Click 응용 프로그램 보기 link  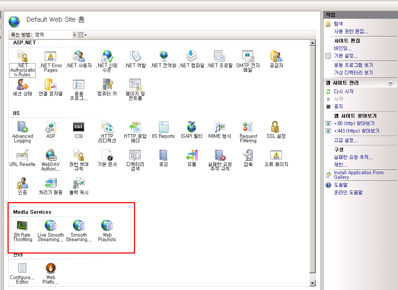tap(353, 65)
